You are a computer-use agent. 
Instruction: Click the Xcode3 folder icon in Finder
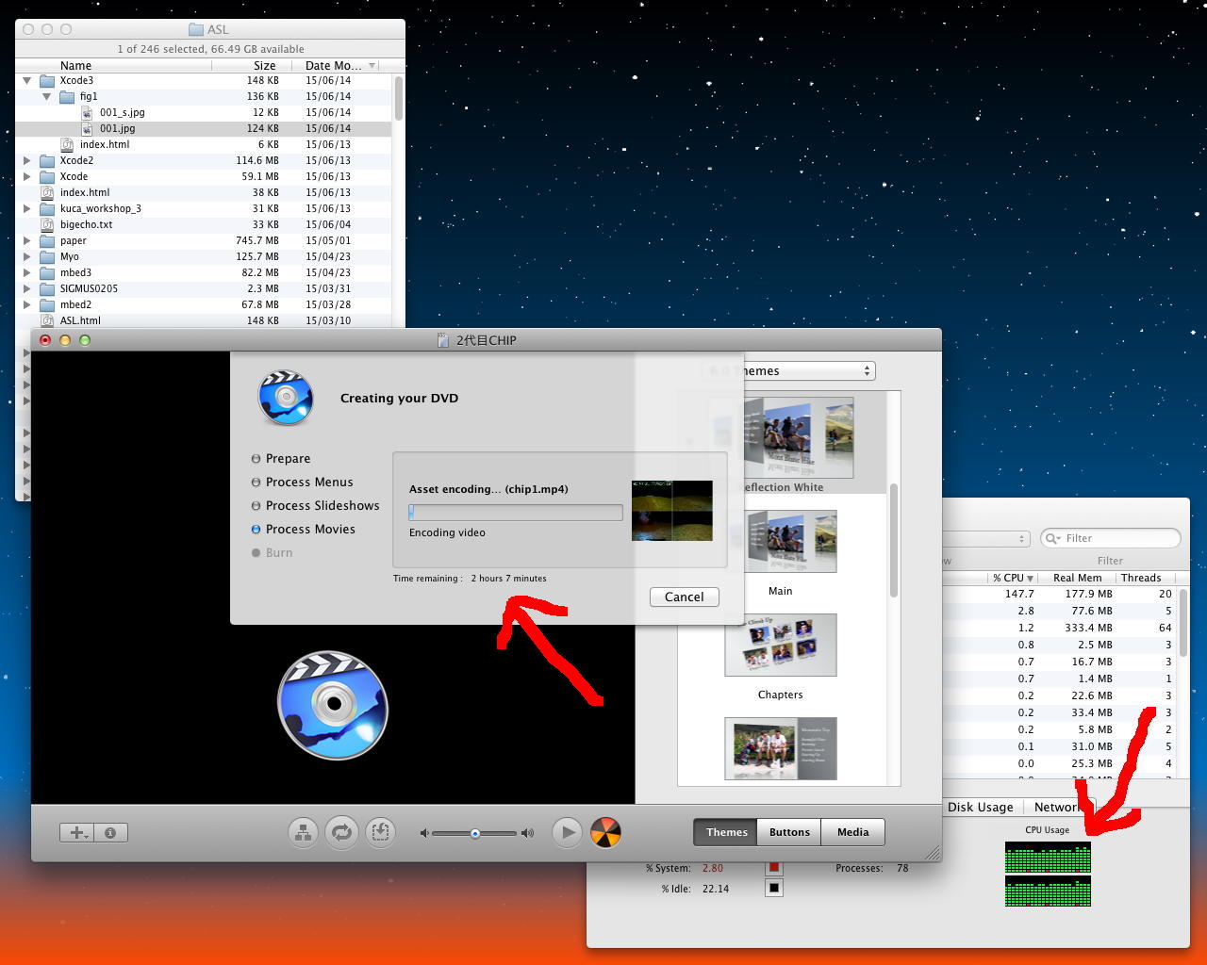tap(47, 80)
